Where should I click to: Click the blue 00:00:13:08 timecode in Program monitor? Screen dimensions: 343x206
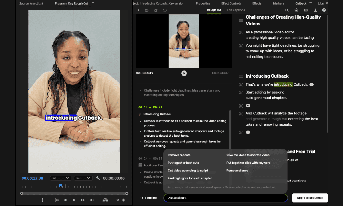click(x=32, y=178)
